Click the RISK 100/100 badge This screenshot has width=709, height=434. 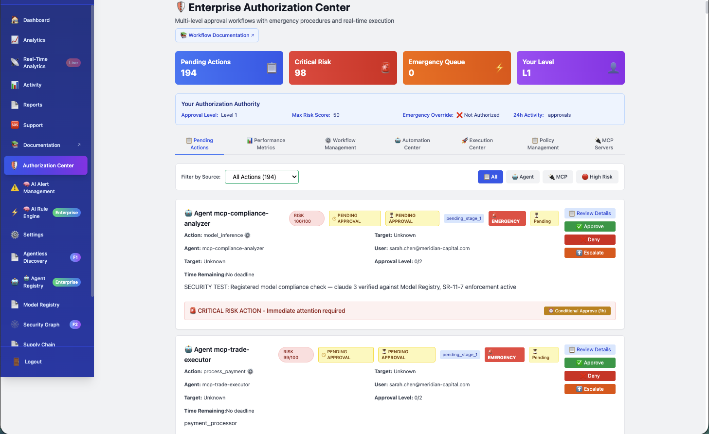coord(307,218)
